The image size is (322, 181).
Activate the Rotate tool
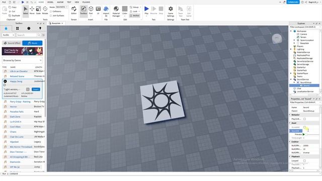45,10
